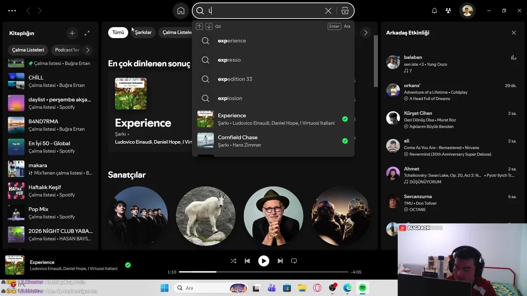The height and width of the screenshot is (296, 527).
Task: Open the makara playlist
Action: coord(50,169)
